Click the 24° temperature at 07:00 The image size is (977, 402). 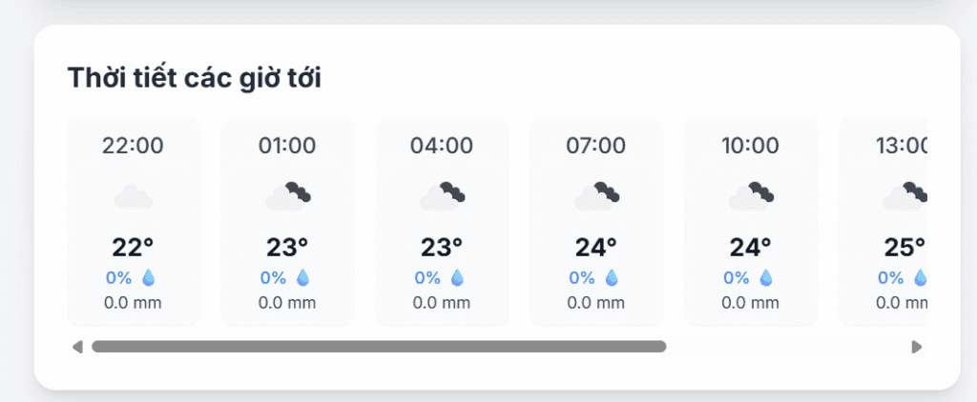tap(596, 248)
